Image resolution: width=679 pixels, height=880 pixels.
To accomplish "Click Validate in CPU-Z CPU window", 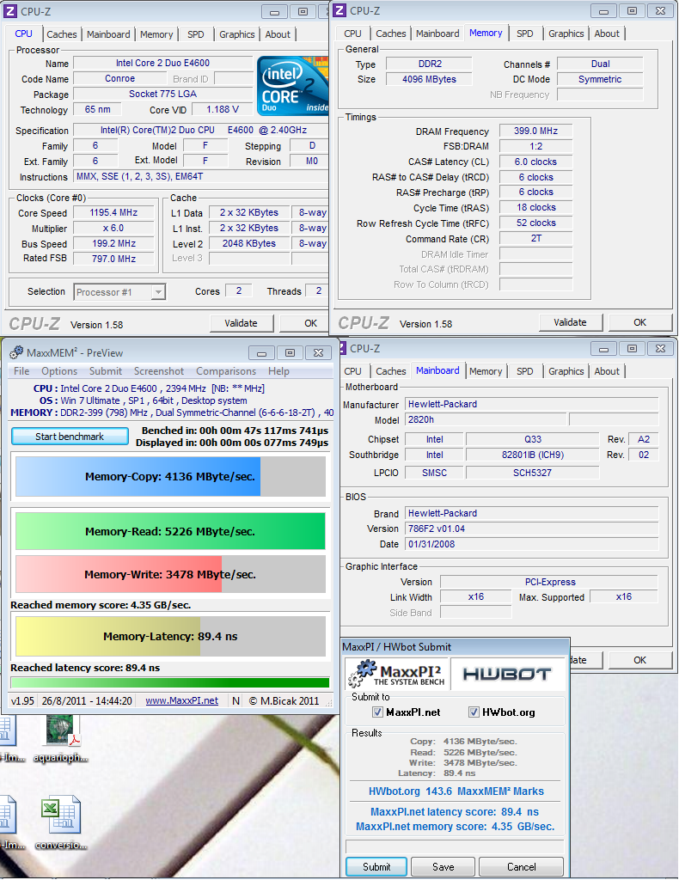I will (242, 323).
